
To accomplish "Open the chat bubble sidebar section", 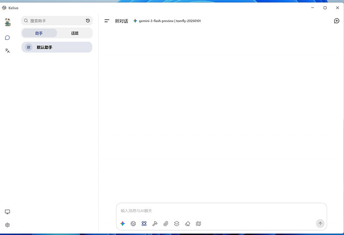I will 7,38.
